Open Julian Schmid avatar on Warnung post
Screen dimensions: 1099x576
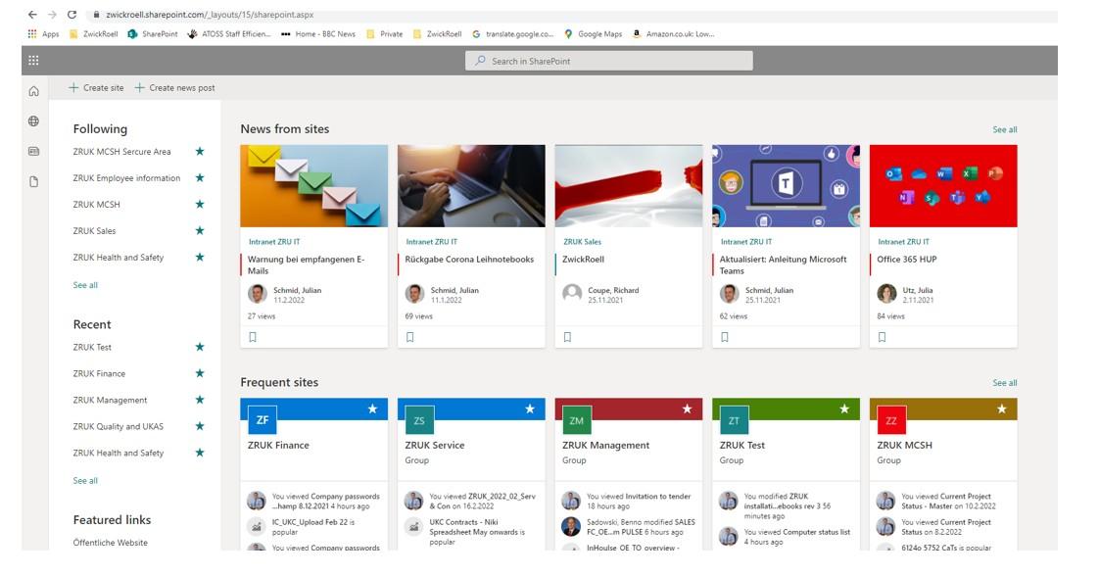click(258, 294)
